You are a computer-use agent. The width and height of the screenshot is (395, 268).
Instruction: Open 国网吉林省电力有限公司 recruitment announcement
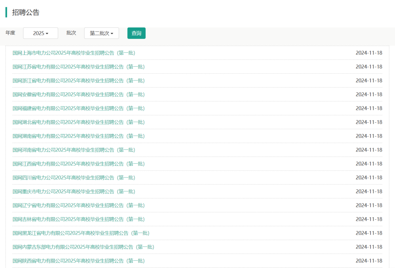[x=79, y=219]
